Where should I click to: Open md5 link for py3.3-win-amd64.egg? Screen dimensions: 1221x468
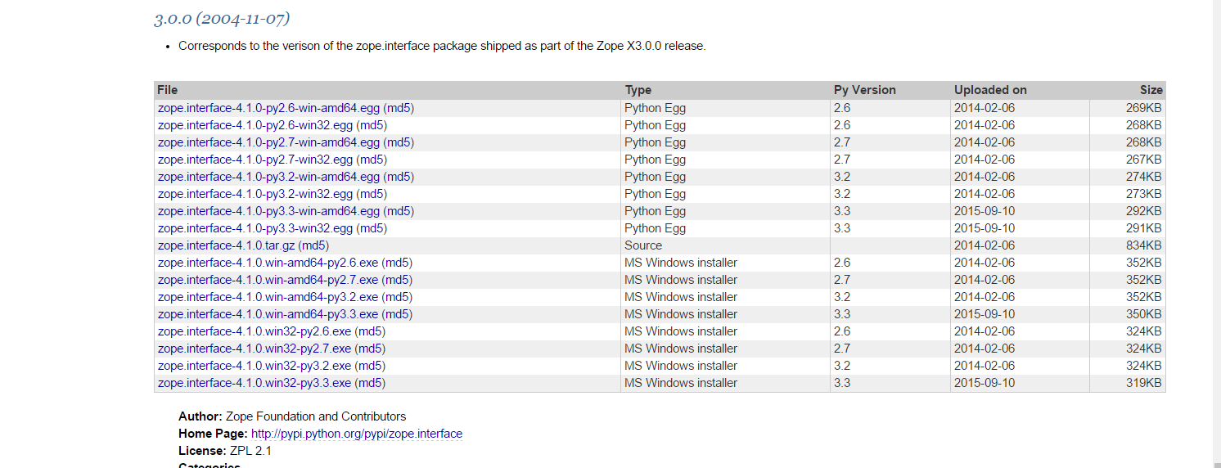399,211
